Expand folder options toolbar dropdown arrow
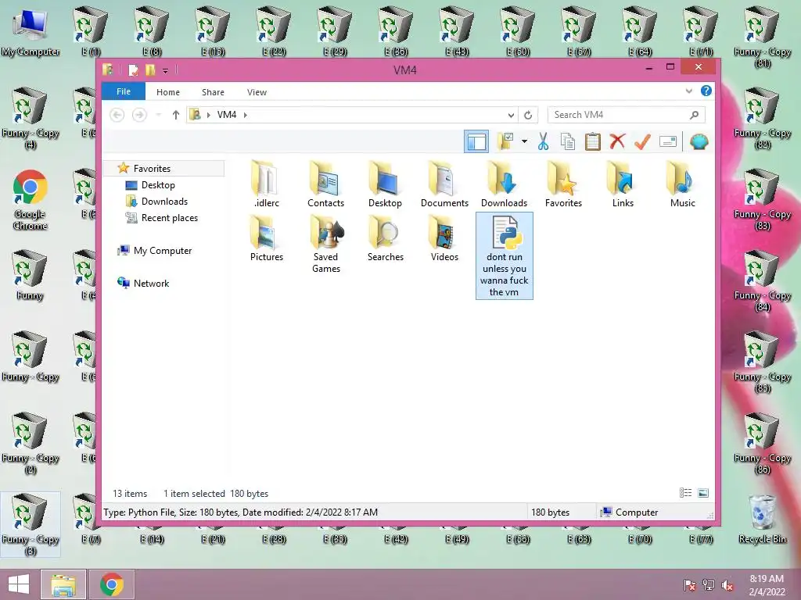 (x=524, y=141)
